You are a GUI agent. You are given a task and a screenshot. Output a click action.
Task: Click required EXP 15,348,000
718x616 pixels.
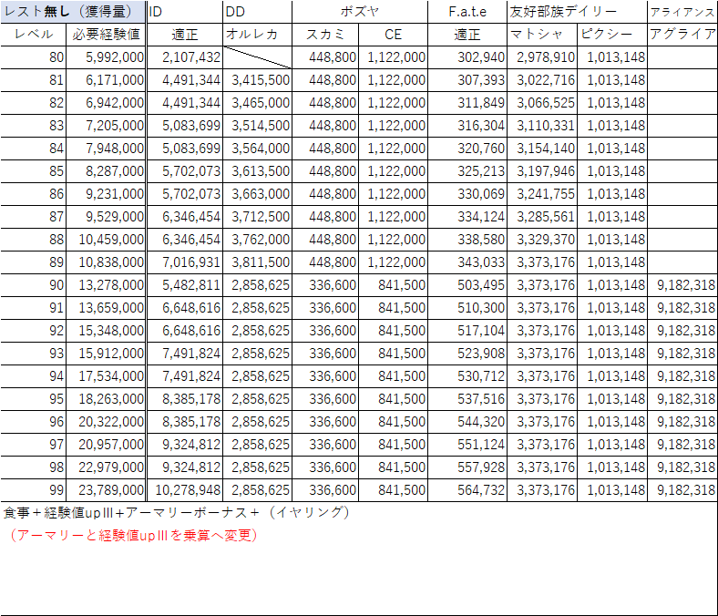click(106, 331)
